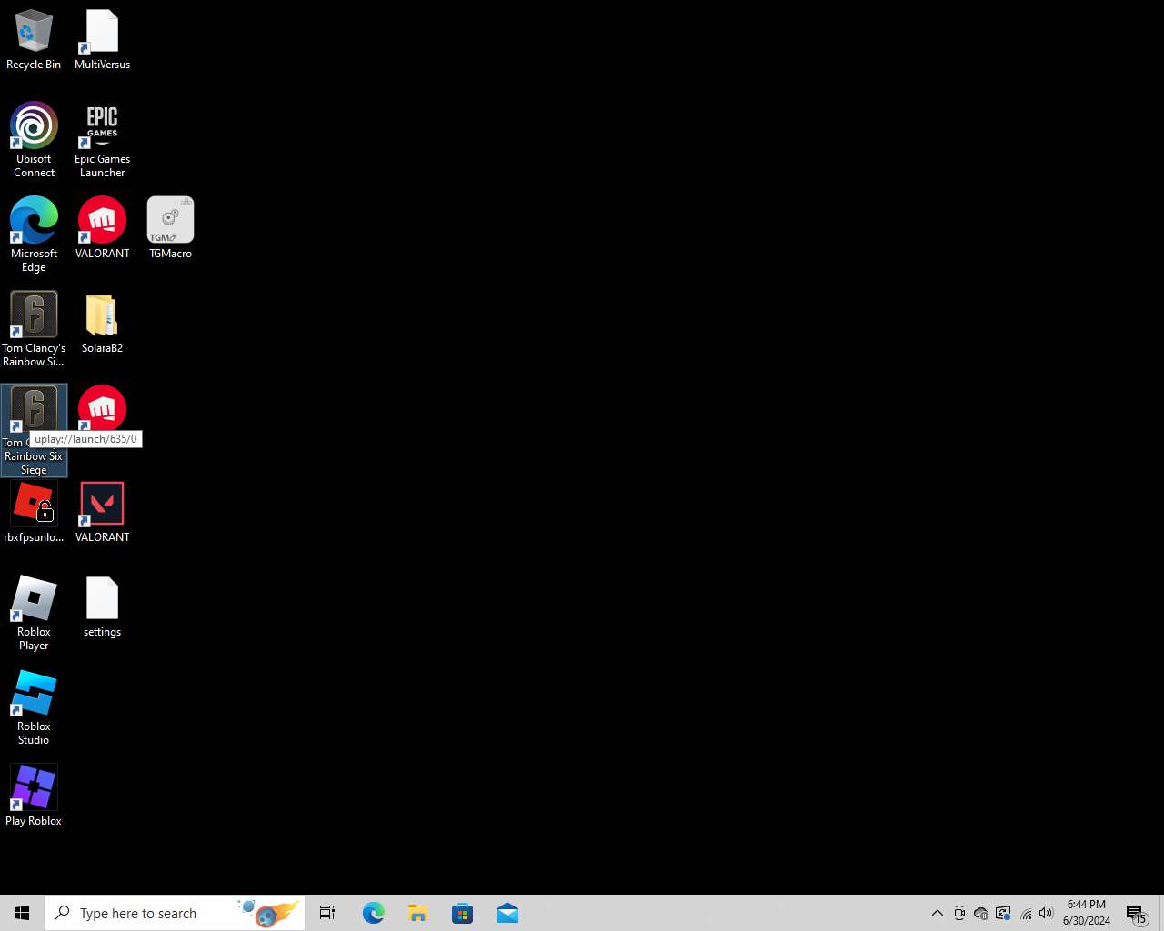Click the sync tray icon with blue dot
The height and width of the screenshot is (931, 1164).
(x=1003, y=913)
